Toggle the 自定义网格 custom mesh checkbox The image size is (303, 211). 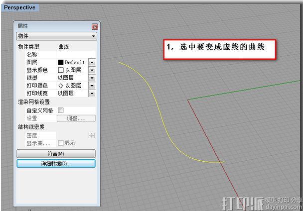click(x=61, y=110)
